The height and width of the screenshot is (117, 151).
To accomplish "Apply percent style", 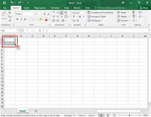I will point(80,16).
